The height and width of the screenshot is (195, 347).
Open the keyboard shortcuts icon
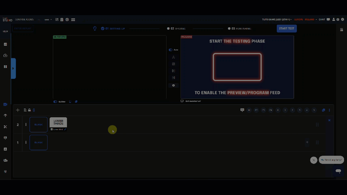[242, 110]
